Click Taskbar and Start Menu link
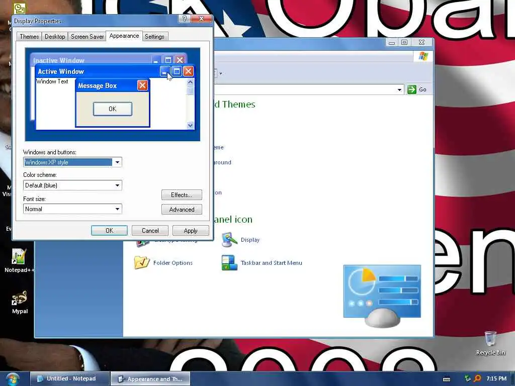515x386 pixels. (x=271, y=263)
